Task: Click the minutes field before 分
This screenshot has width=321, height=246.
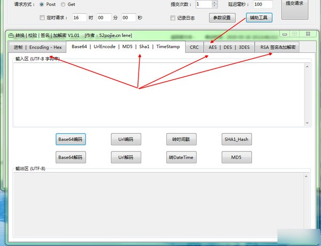Action: (x=104, y=18)
